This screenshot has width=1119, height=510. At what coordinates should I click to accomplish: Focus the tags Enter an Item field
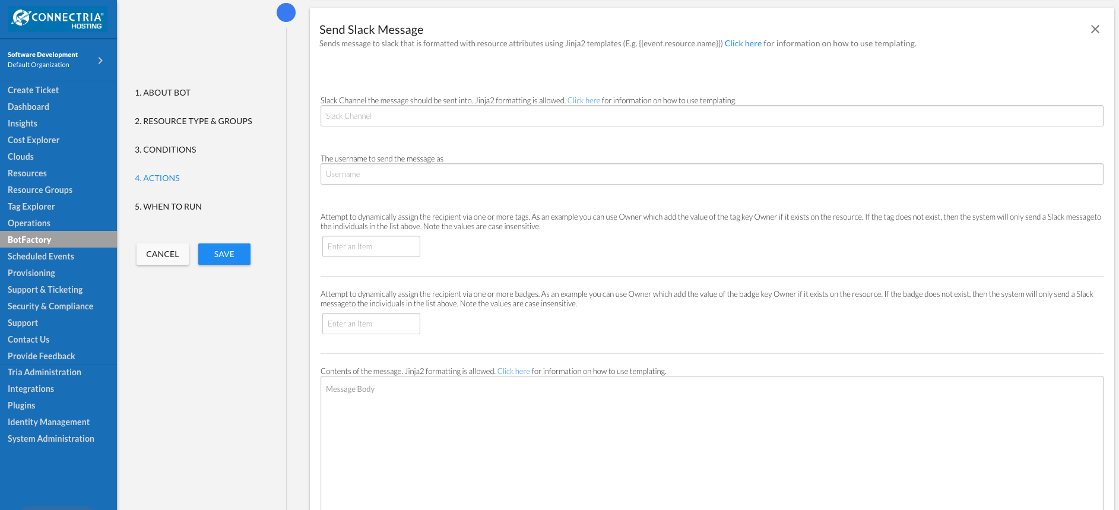tap(371, 246)
